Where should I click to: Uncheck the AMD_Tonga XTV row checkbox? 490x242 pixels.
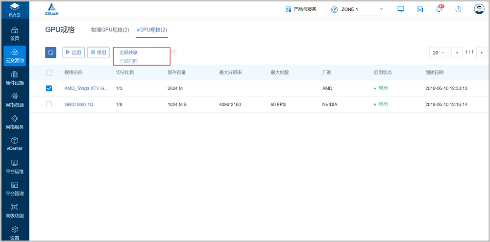[49, 89]
